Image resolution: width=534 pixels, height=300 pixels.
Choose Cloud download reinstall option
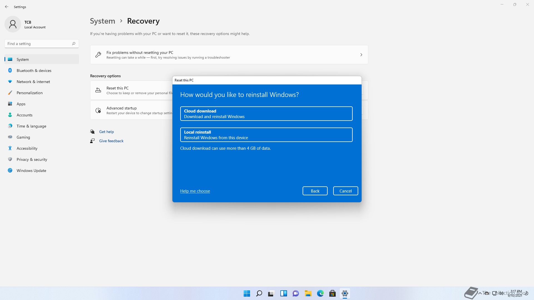pos(266,114)
